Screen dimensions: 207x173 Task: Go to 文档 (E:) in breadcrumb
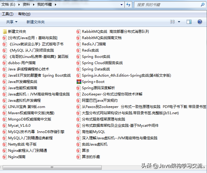click(8, 4)
